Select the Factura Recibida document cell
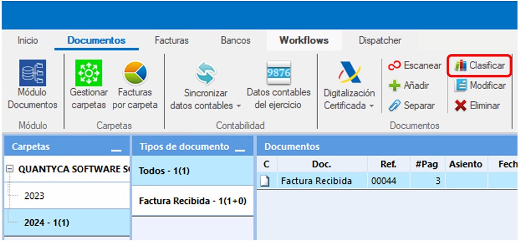 [x=322, y=181]
